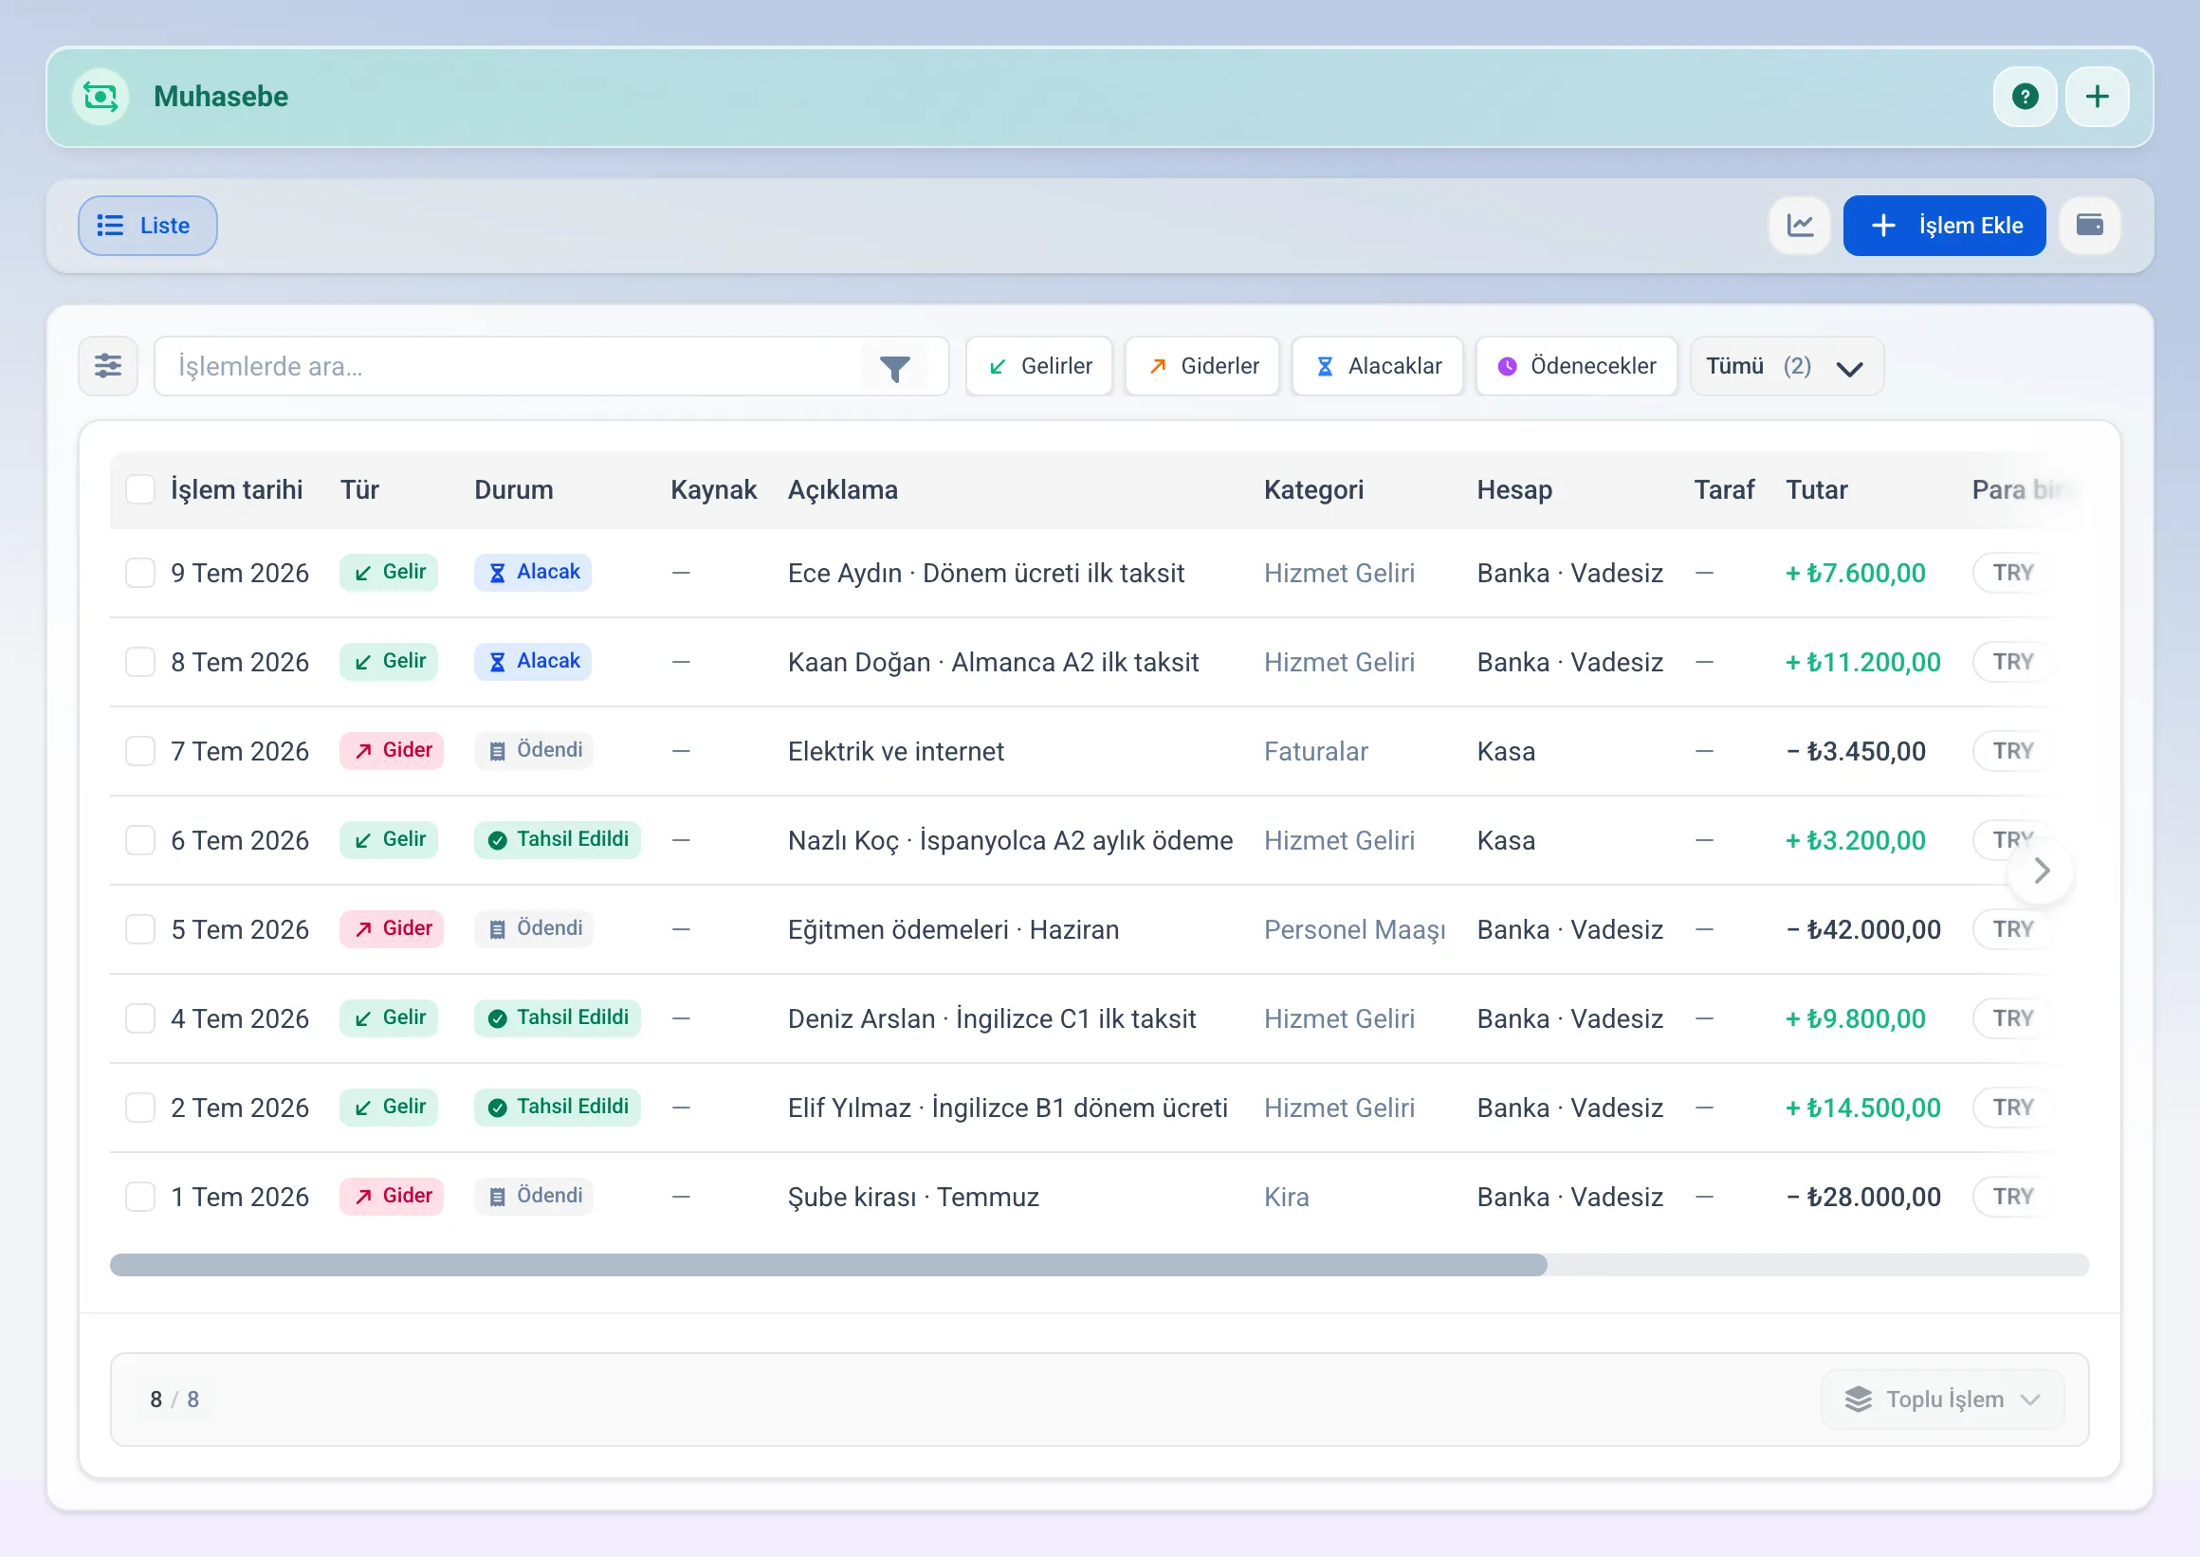The image size is (2200, 1557).
Task: Sort by the Tutar column header
Action: point(1817,490)
